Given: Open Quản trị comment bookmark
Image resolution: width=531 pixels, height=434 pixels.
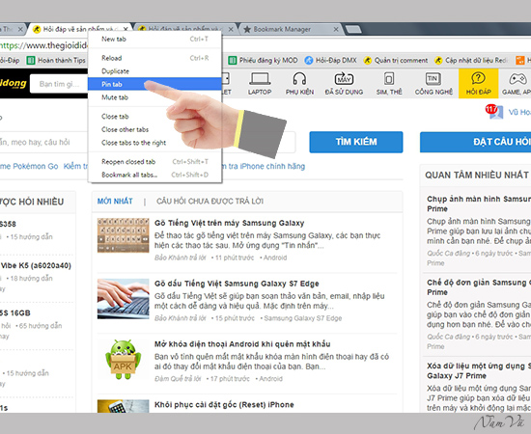Looking at the screenshot, I should [x=396, y=61].
